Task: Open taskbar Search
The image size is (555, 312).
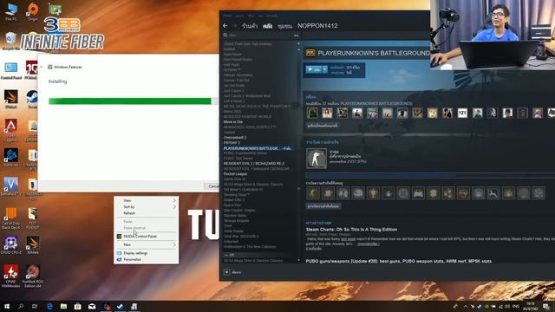Action: pos(21,306)
